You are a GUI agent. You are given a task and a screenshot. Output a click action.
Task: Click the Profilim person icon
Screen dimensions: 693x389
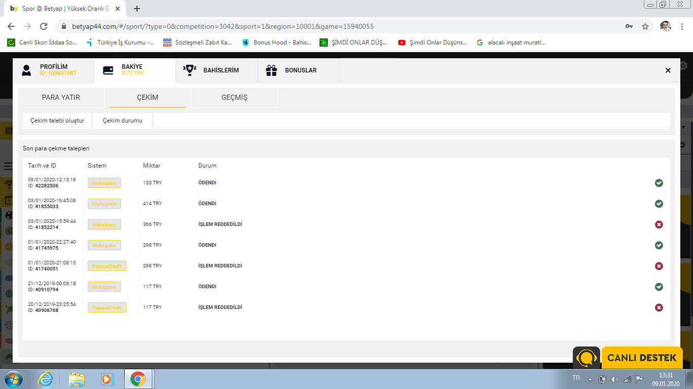coord(26,70)
